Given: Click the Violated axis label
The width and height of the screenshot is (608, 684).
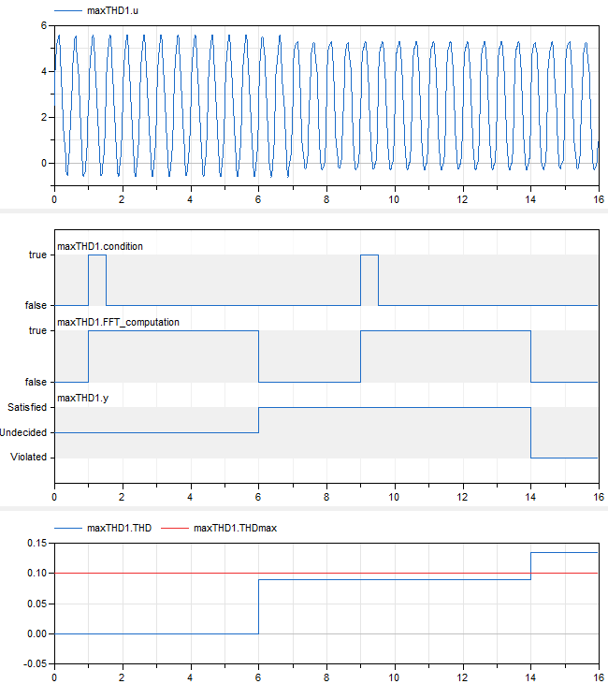Looking at the screenshot, I should [30, 458].
